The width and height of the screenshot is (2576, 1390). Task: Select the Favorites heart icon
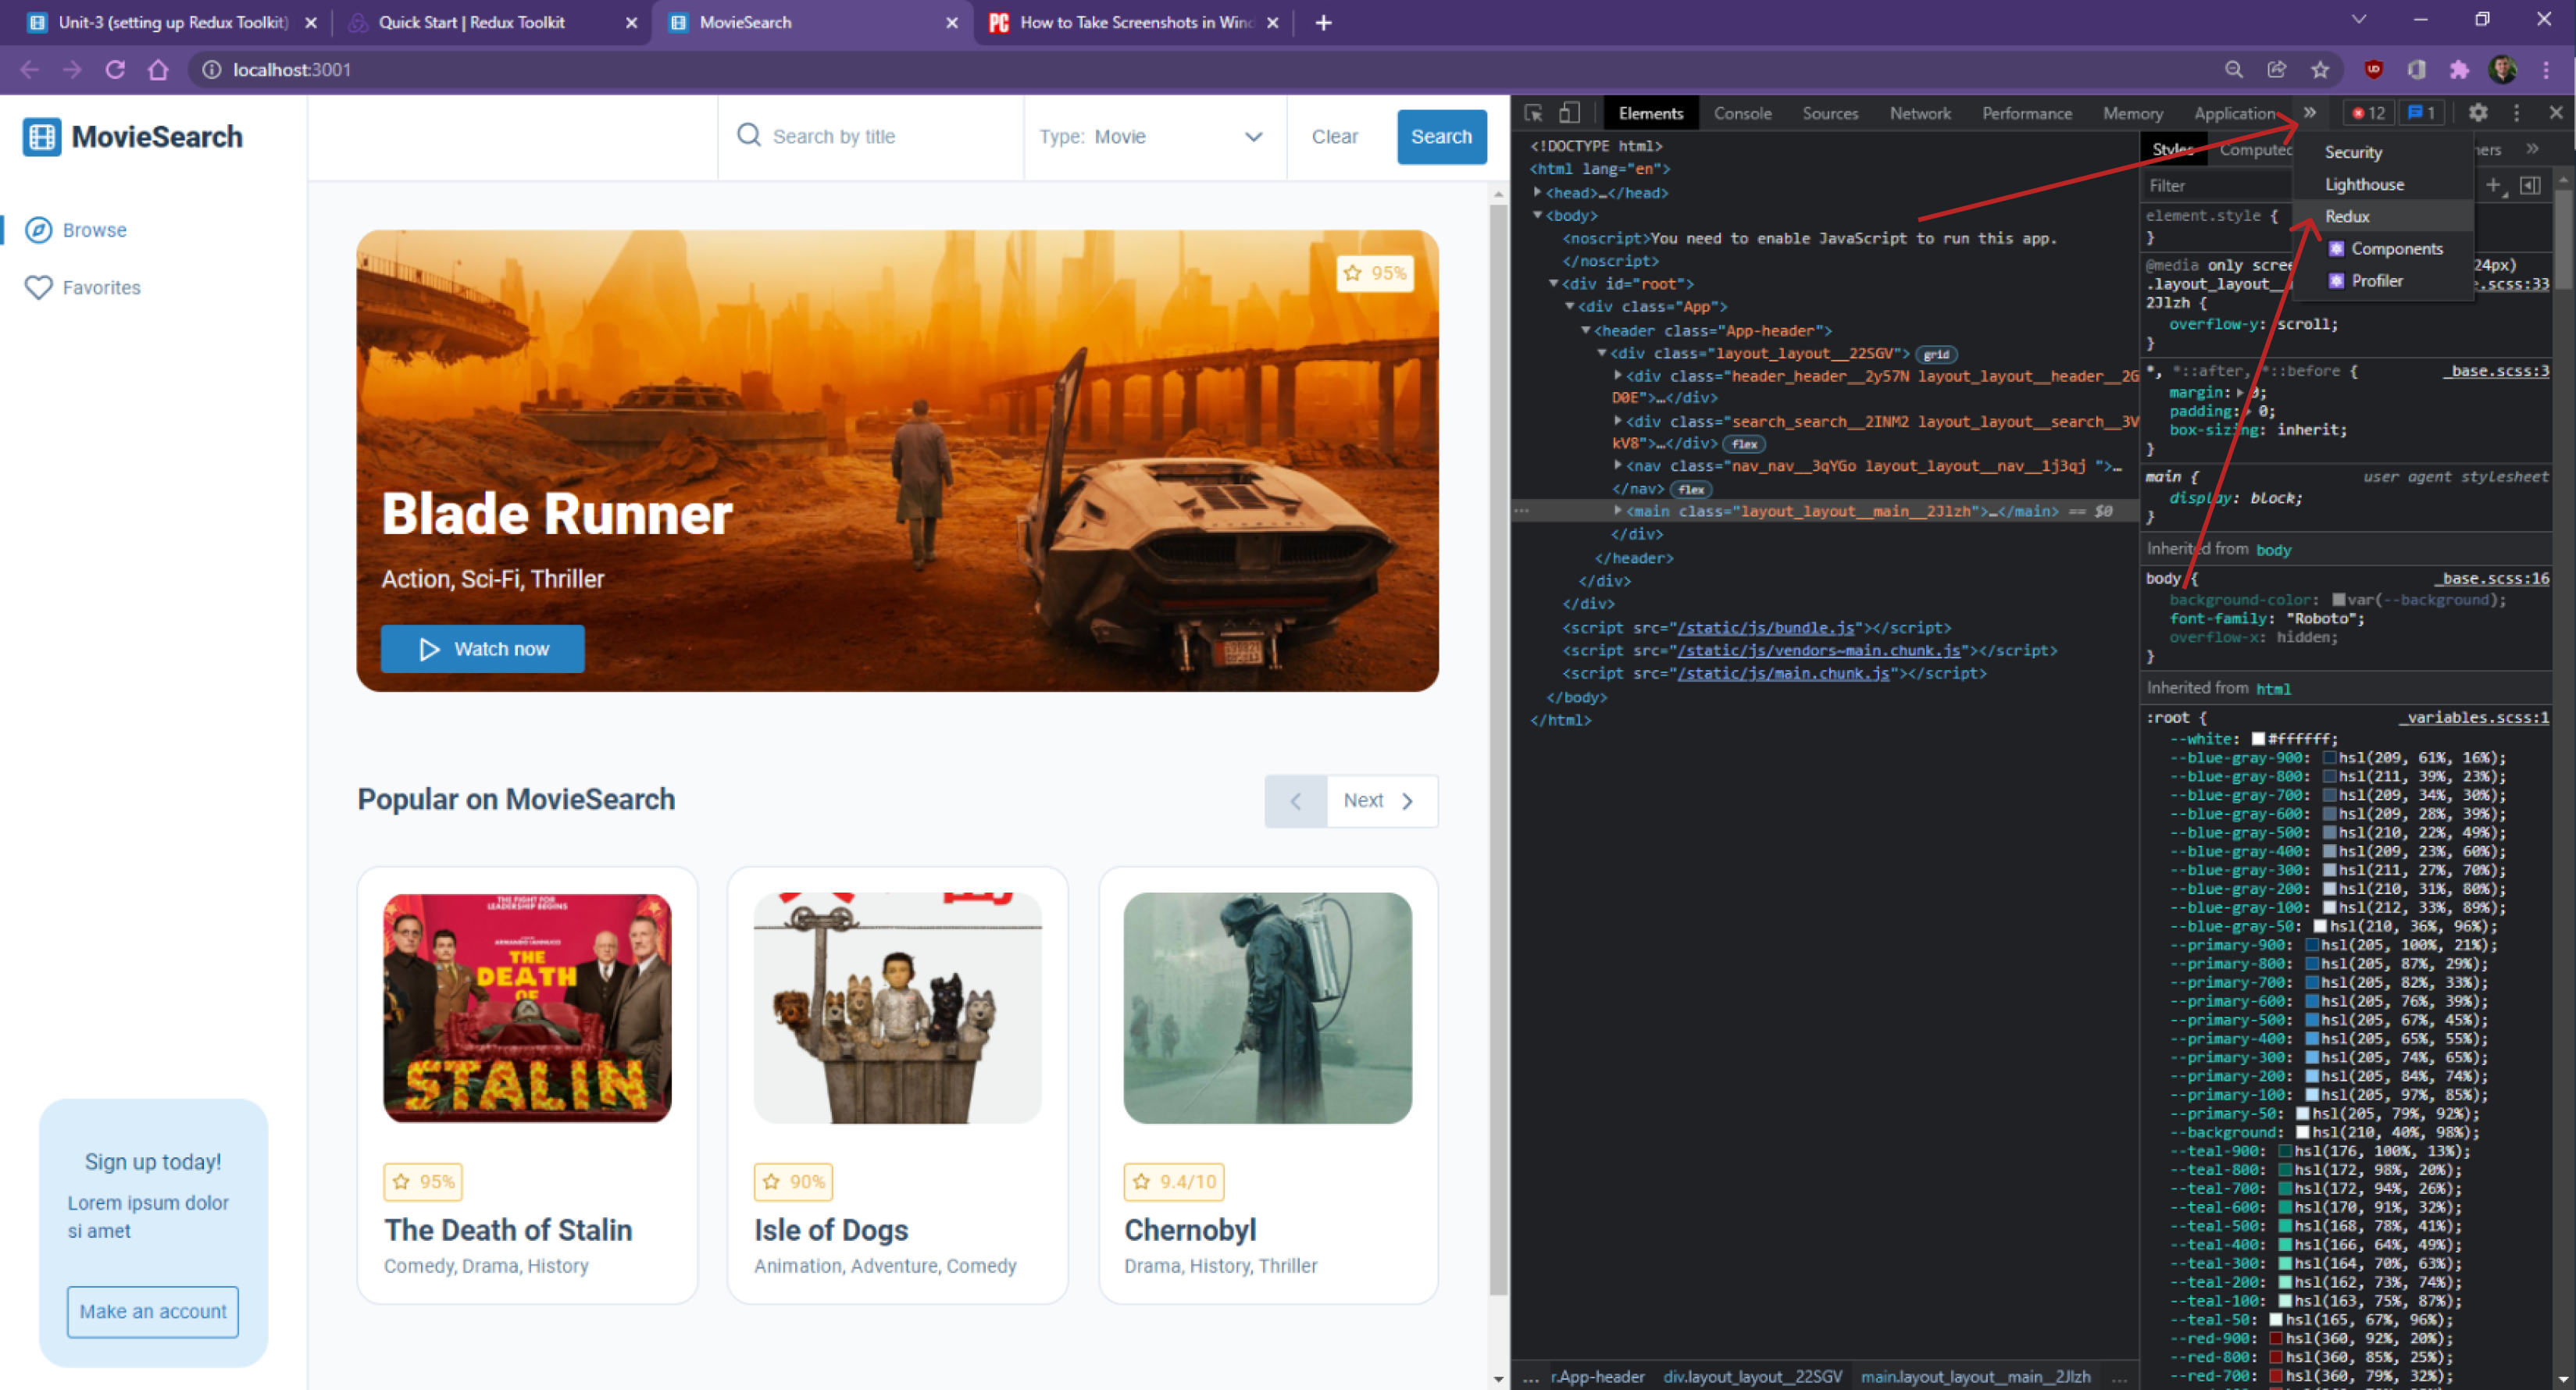38,287
